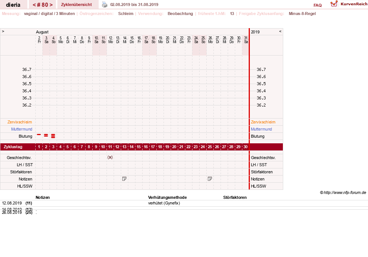Click the printer icon
This screenshot has width=368, height=257.
click(104, 5)
